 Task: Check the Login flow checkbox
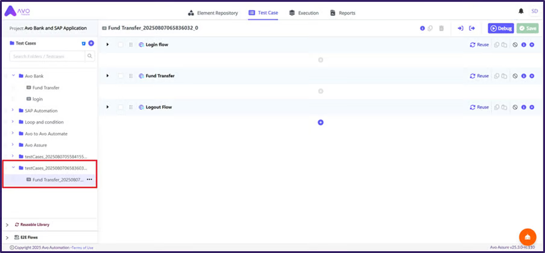coord(121,45)
